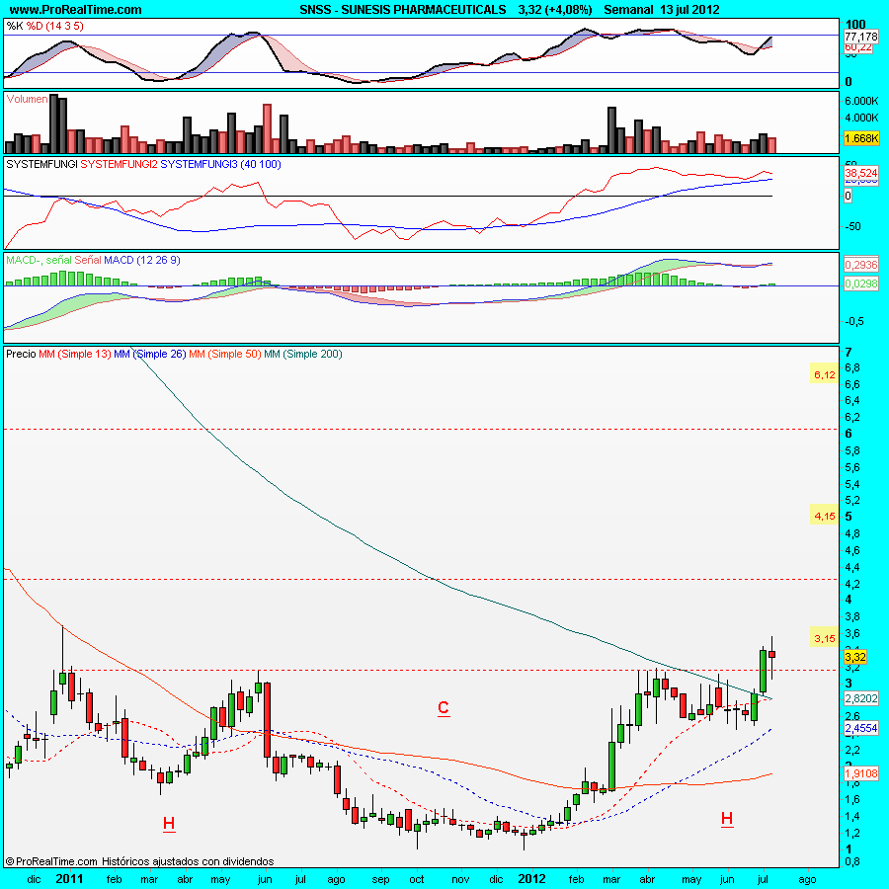
Task: Select the green 'MACD-, señal' label
Action: (x=40, y=260)
